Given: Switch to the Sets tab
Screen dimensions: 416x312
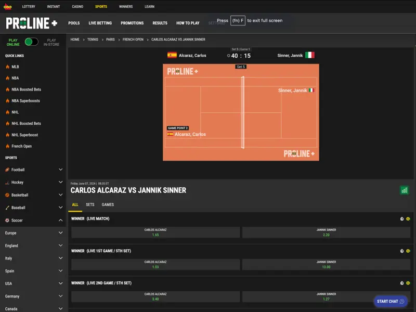Looking at the screenshot, I should click(x=90, y=205).
